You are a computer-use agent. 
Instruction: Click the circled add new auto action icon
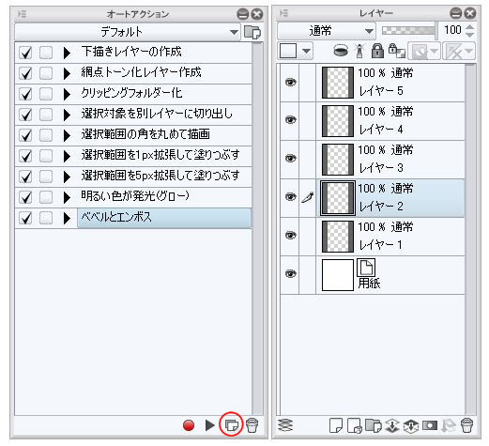click(232, 425)
